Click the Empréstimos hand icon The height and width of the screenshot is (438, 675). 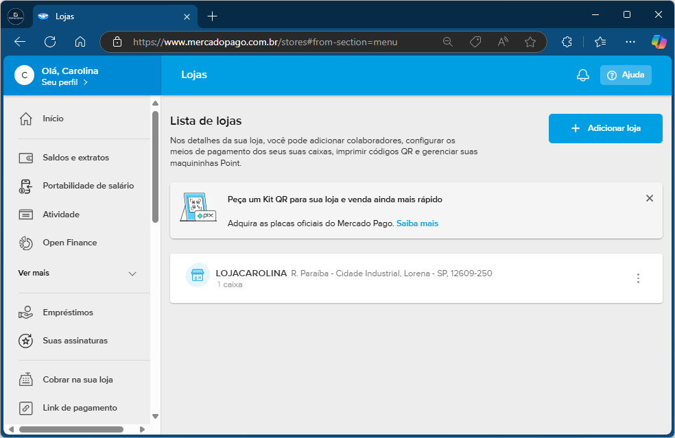coord(26,313)
